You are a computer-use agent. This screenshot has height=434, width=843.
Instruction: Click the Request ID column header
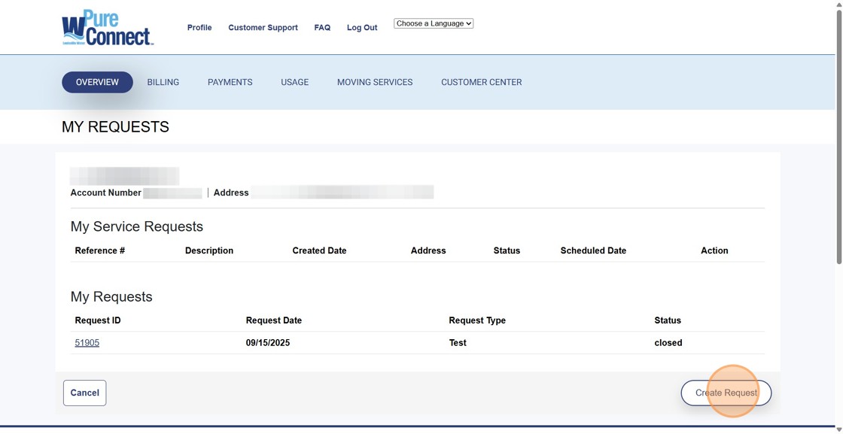coord(98,320)
